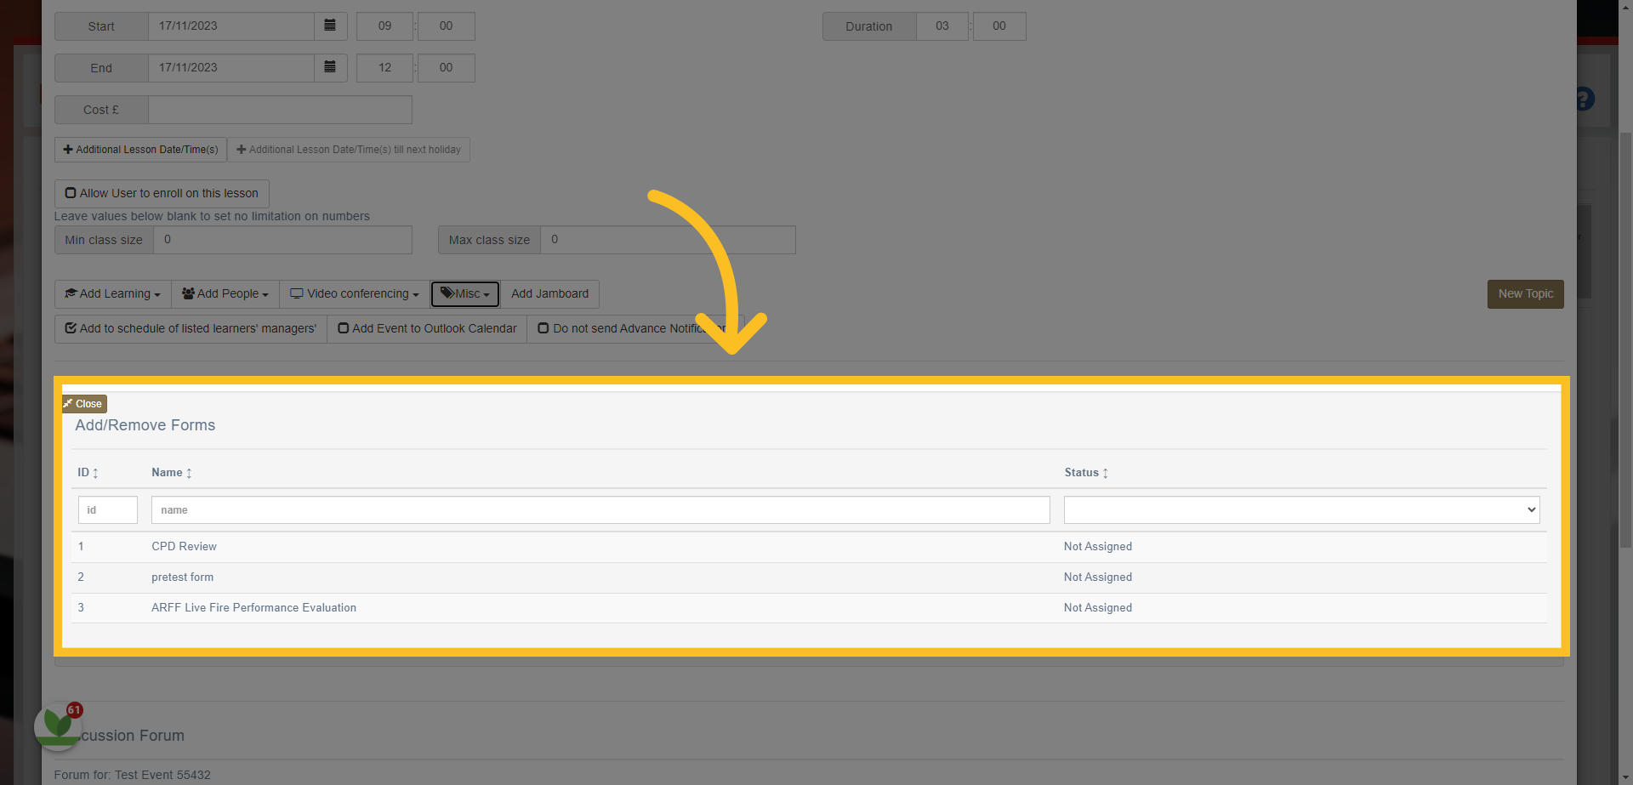Open the green sprout widget with badge 61
Viewport: 1633px width, 785px height.
pos(57,725)
